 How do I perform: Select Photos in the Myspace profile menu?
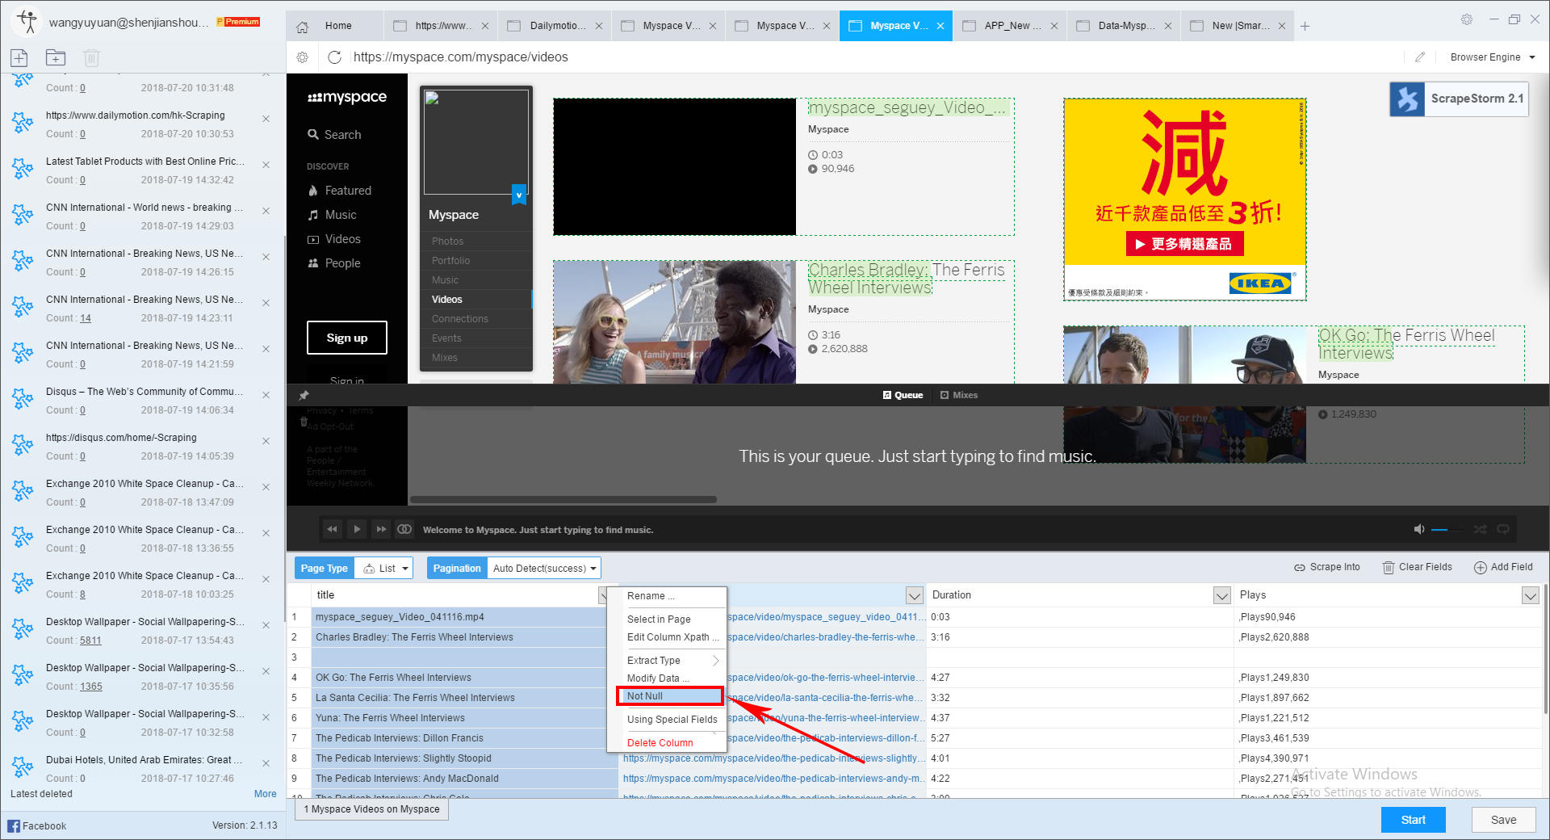click(447, 241)
